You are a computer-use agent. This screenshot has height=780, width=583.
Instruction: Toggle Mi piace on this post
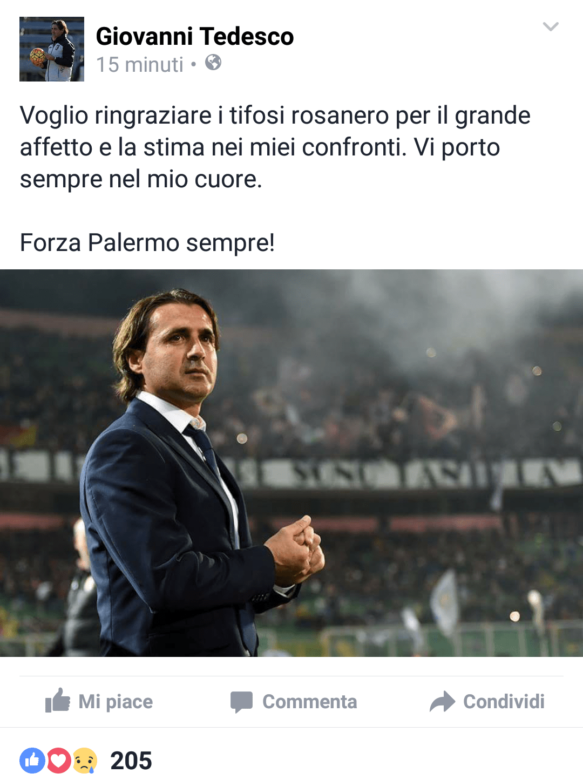click(x=99, y=701)
